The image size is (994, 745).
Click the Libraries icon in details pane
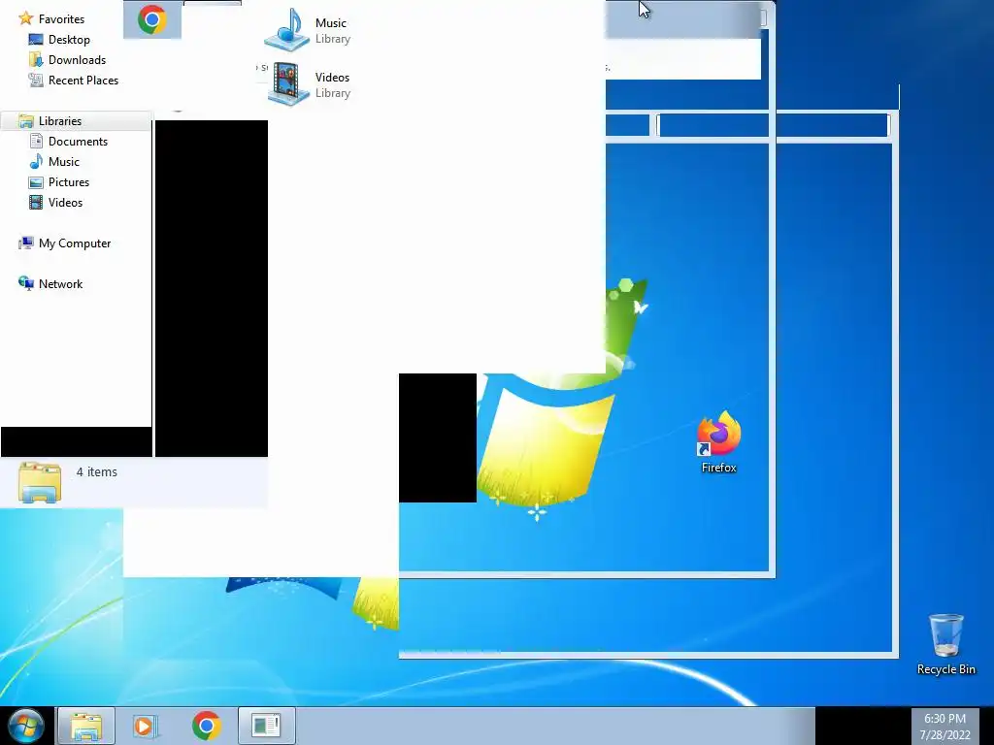click(40, 482)
